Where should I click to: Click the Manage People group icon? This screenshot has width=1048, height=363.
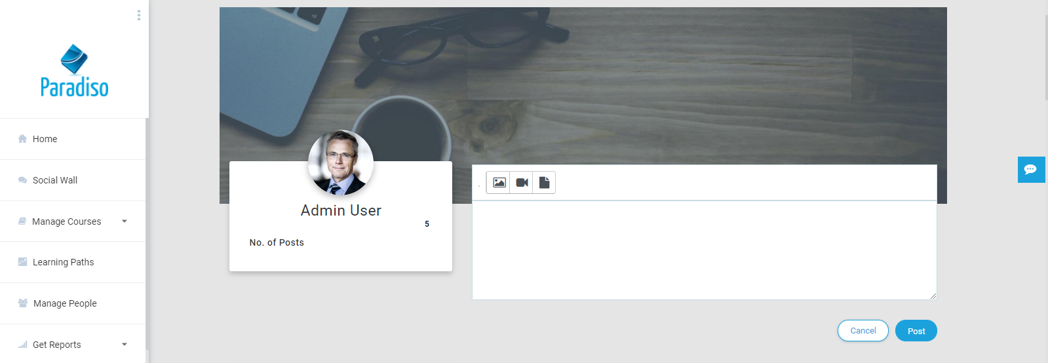click(x=23, y=303)
